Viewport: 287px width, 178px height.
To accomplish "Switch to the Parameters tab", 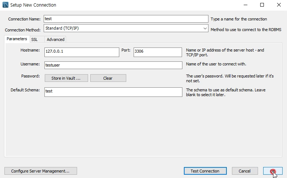I will (x=17, y=39).
